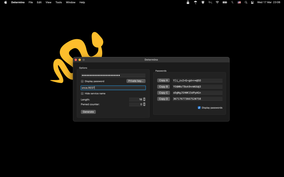Click the service name field containing once.REST
This screenshot has width=284, height=177.
coord(113,88)
